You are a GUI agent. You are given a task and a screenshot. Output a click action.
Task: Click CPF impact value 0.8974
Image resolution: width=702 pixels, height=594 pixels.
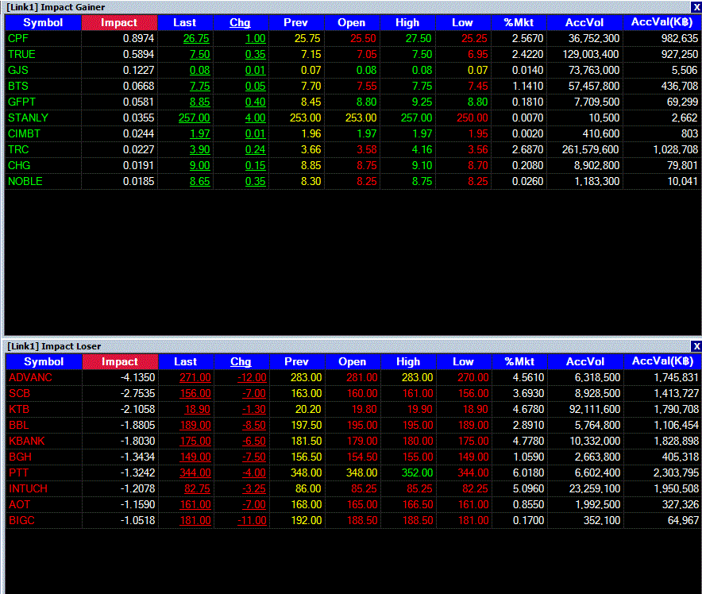(138, 38)
